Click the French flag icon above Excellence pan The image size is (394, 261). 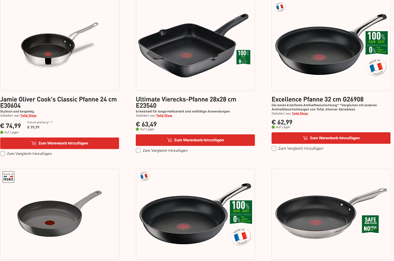click(x=280, y=6)
